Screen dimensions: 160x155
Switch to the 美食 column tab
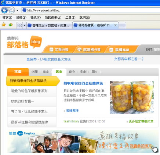[x=46, y=72]
